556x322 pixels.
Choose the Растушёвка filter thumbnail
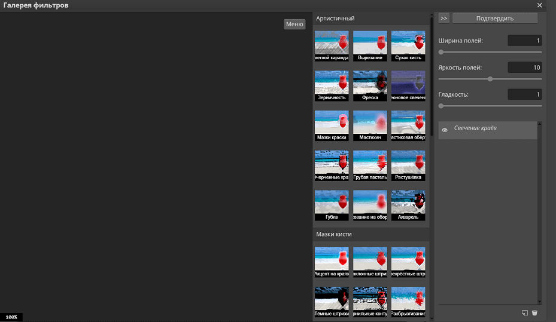pyautogui.click(x=408, y=165)
